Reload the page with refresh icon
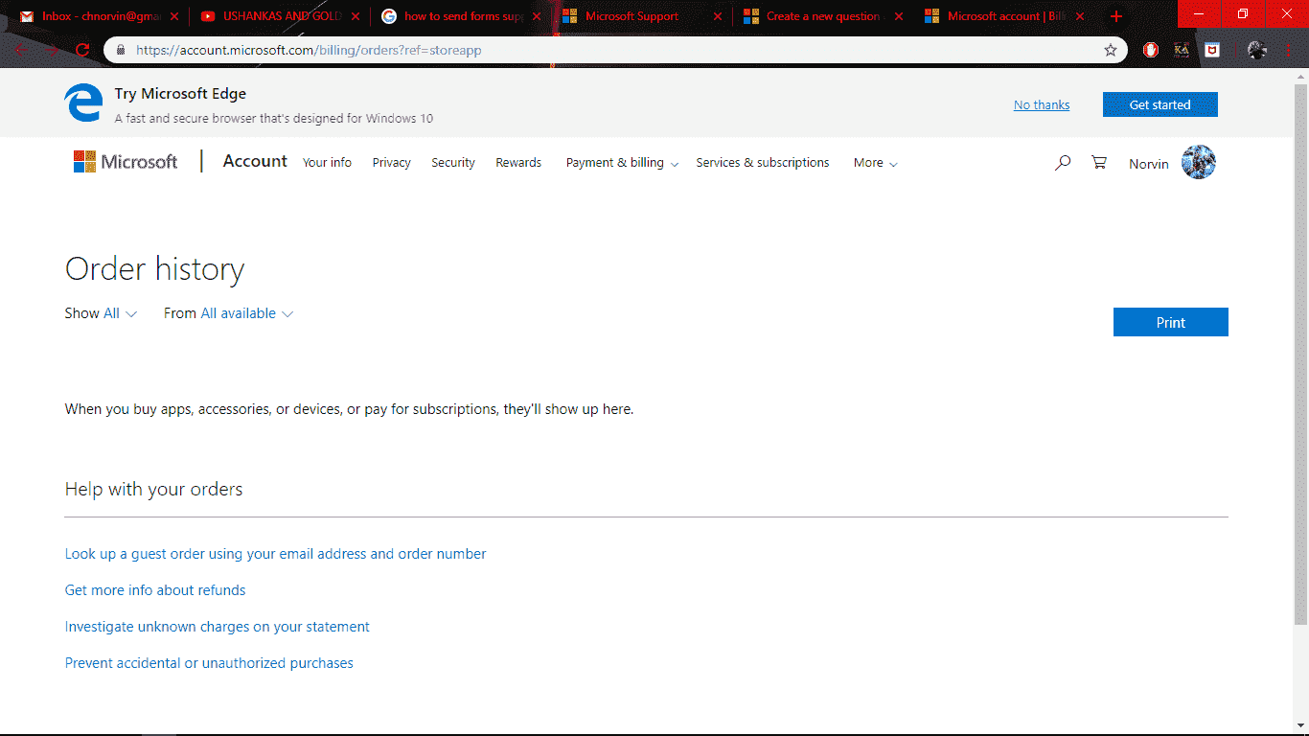 (82, 50)
